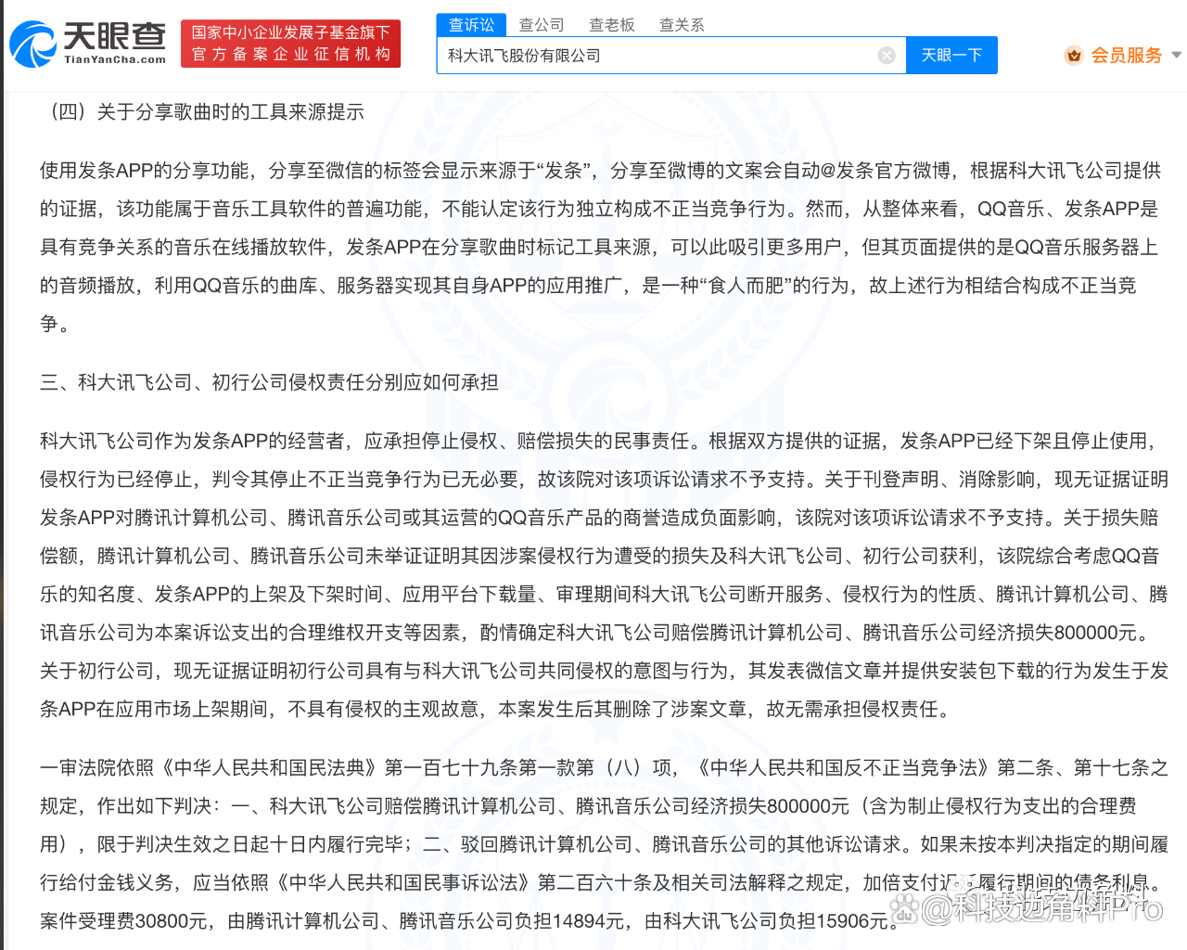Switch to the 查关系 tab
1187x950 pixels.
[682, 25]
